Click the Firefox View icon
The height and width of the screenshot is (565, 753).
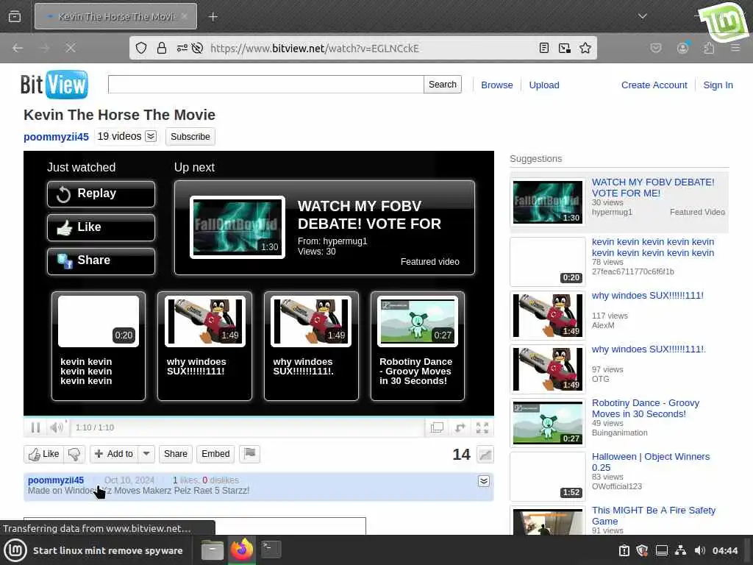15,16
